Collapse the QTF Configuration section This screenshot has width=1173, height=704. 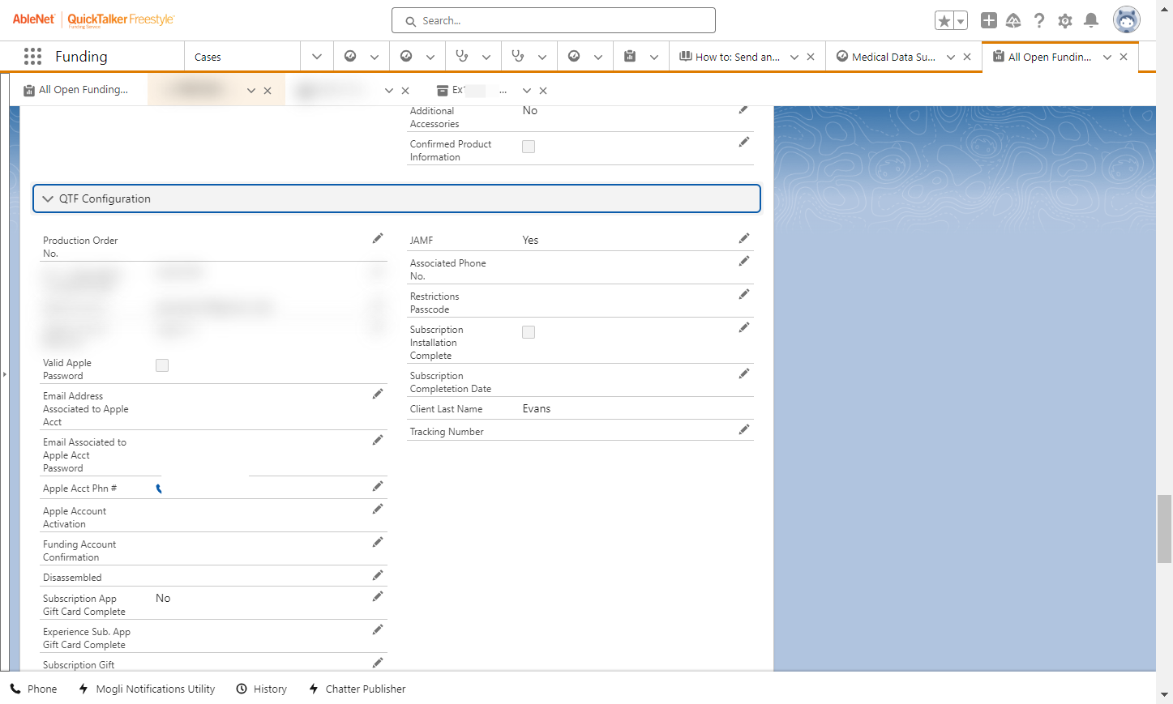(x=48, y=198)
